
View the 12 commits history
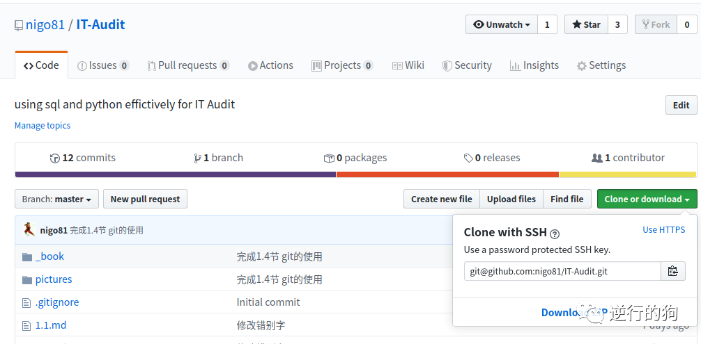pos(83,158)
